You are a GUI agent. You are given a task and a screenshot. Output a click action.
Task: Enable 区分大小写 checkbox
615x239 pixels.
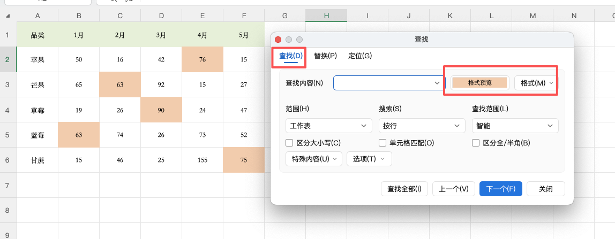coord(289,143)
